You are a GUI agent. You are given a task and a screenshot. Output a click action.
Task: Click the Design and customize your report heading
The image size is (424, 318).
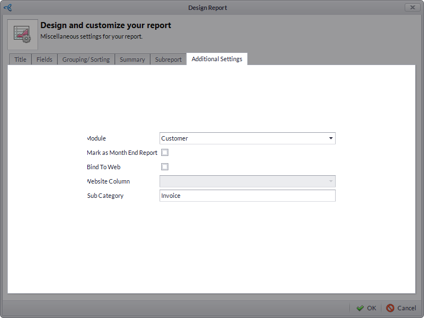pyautogui.click(x=105, y=25)
